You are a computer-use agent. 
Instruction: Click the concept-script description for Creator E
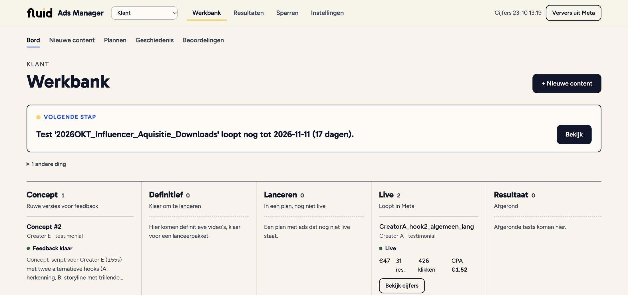(x=75, y=268)
